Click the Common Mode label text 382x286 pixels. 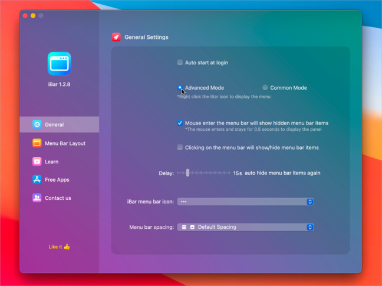(288, 88)
